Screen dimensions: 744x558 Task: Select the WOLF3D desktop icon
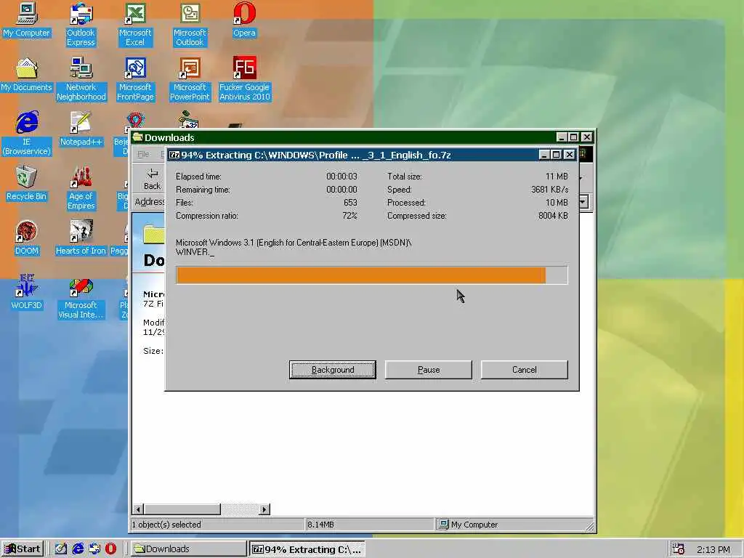click(27, 293)
